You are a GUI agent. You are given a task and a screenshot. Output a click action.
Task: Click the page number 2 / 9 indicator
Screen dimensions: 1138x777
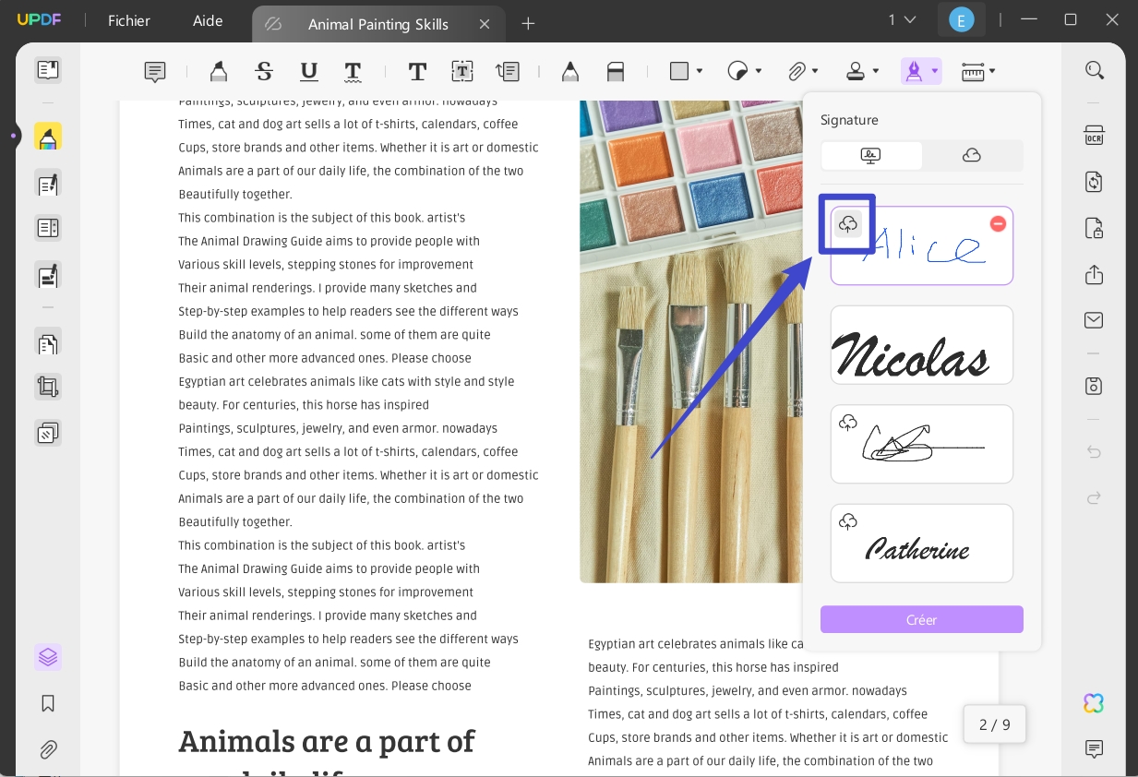(994, 724)
